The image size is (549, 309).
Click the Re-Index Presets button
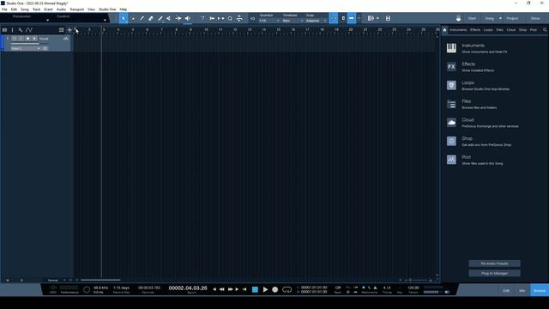494,264
